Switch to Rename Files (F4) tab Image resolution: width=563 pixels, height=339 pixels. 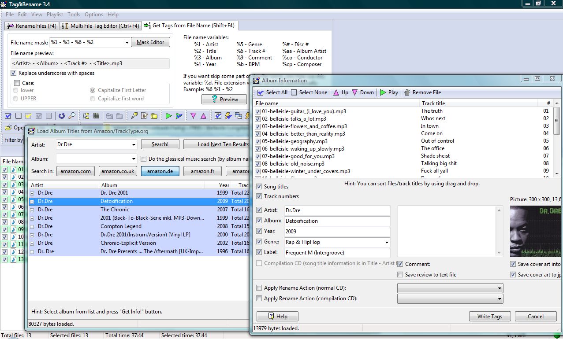(x=32, y=26)
